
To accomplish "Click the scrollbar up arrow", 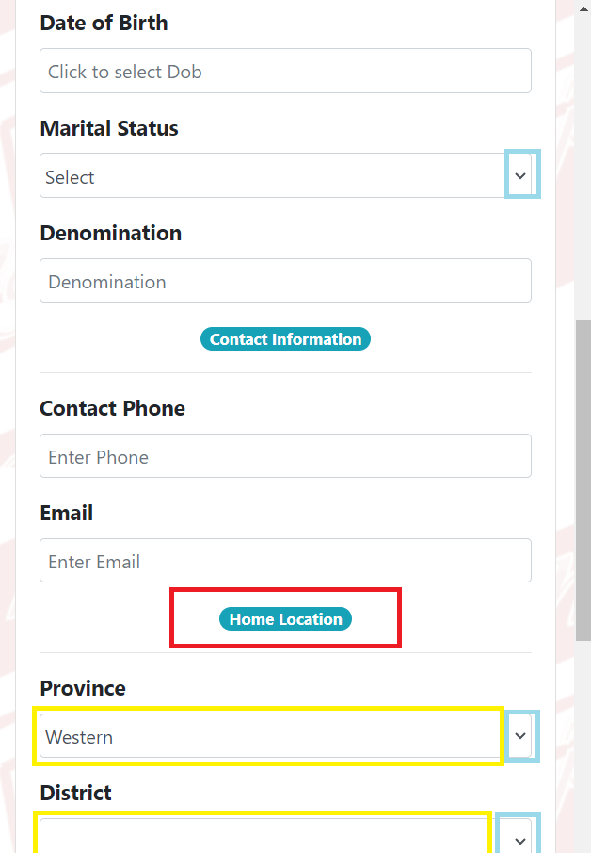I will click(583, 8).
